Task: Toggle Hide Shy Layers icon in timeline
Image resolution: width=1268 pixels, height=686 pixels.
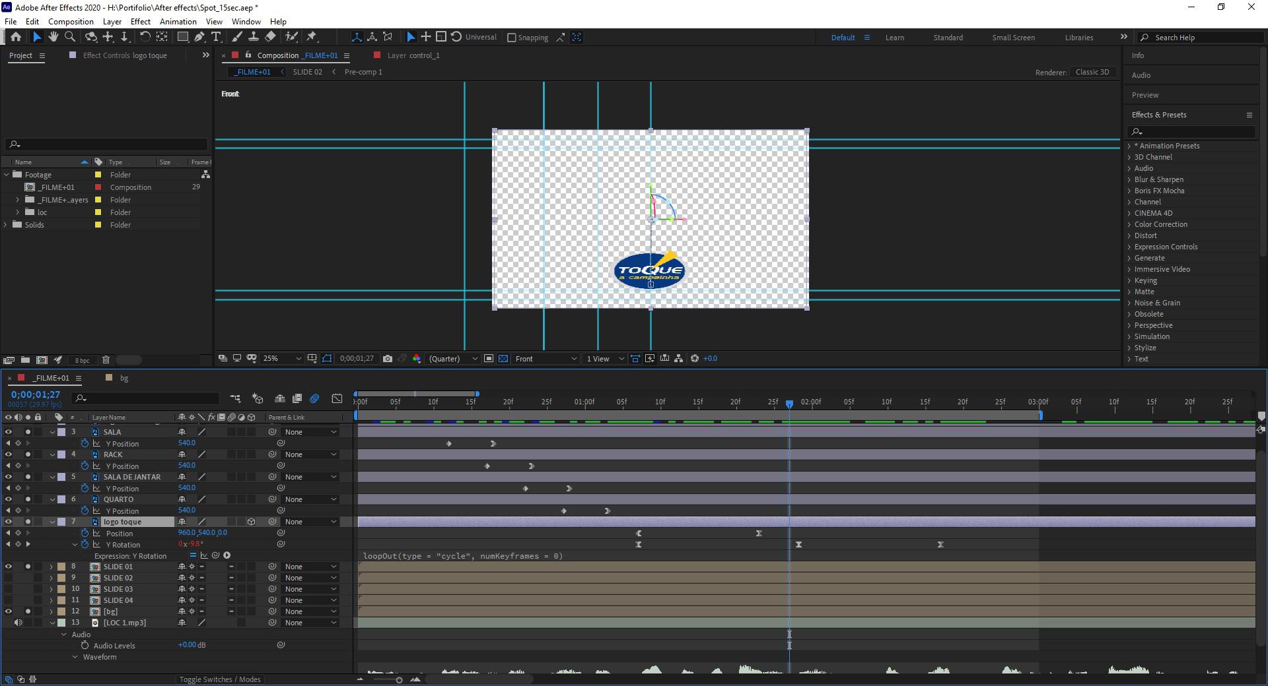Action: click(x=280, y=398)
